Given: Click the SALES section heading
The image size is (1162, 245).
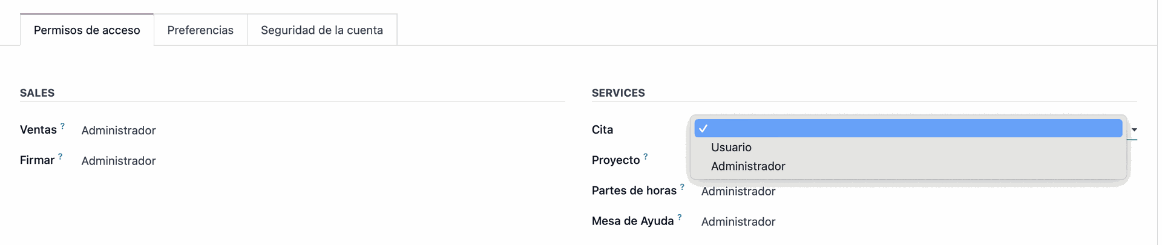Looking at the screenshot, I should click(37, 93).
